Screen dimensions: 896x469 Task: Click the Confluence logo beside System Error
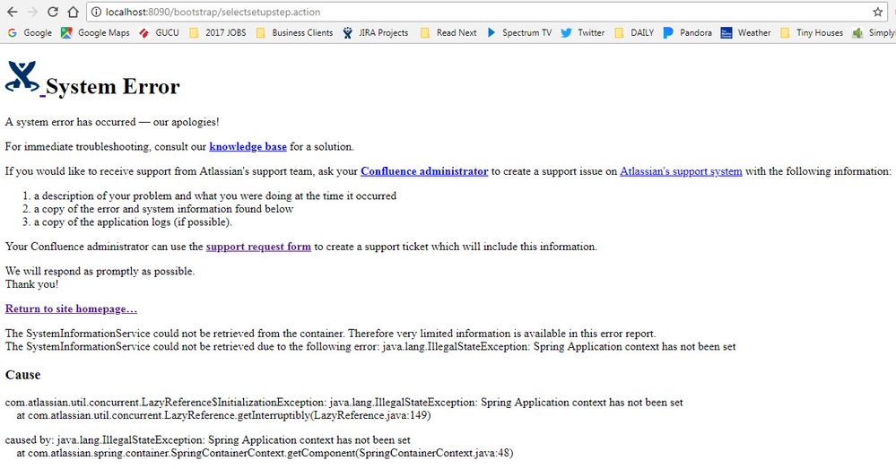pyautogui.click(x=22, y=76)
